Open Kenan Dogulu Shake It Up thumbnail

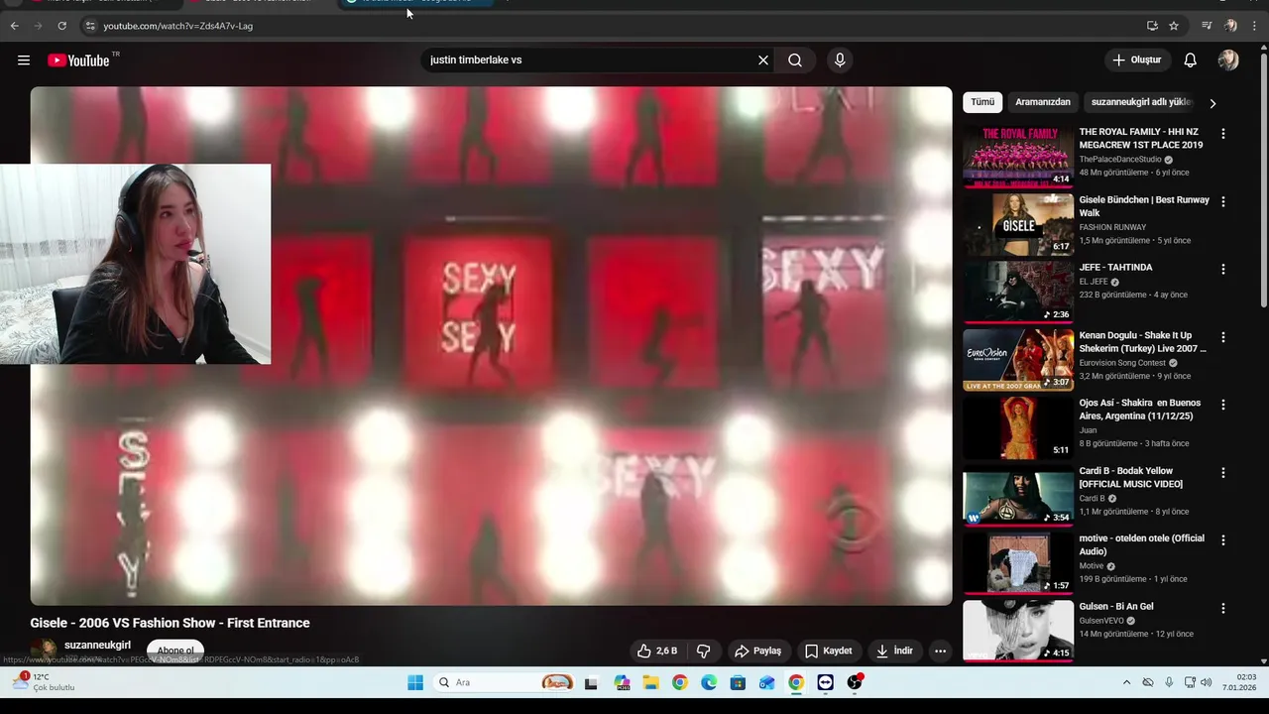(x=1018, y=360)
